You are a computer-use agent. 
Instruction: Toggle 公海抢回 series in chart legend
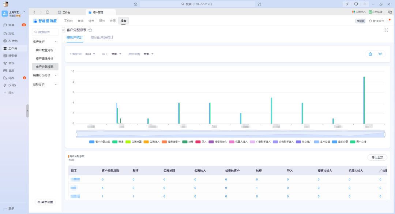[x=133, y=142]
